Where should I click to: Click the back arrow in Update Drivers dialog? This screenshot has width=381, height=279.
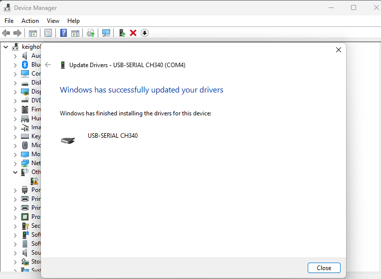click(x=48, y=65)
